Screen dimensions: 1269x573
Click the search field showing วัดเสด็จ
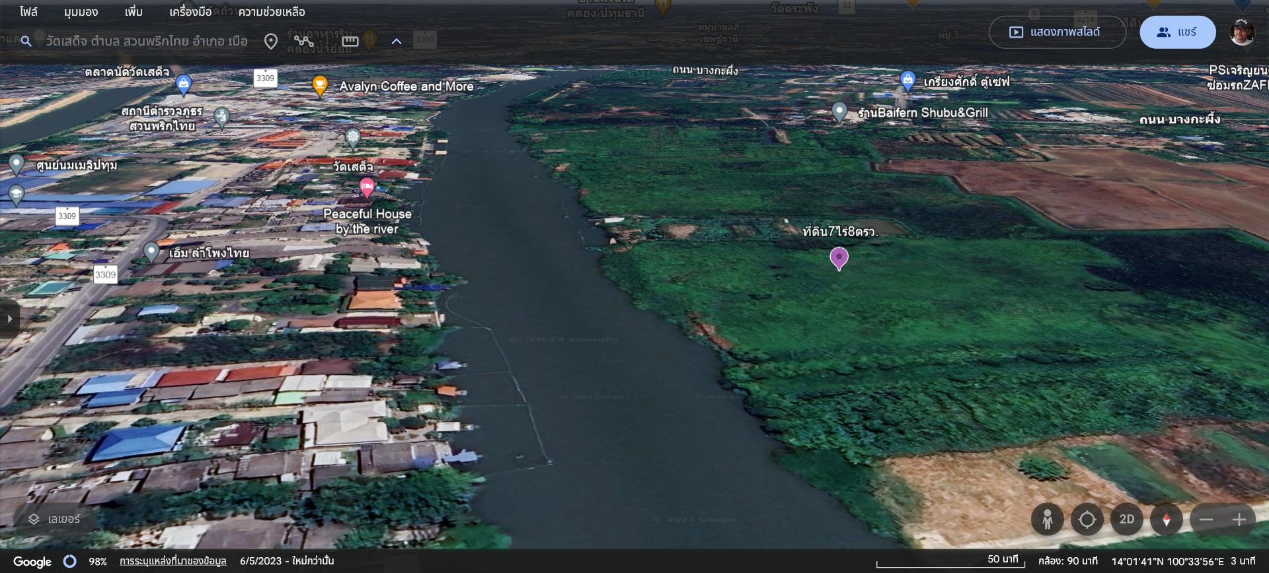click(146, 41)
